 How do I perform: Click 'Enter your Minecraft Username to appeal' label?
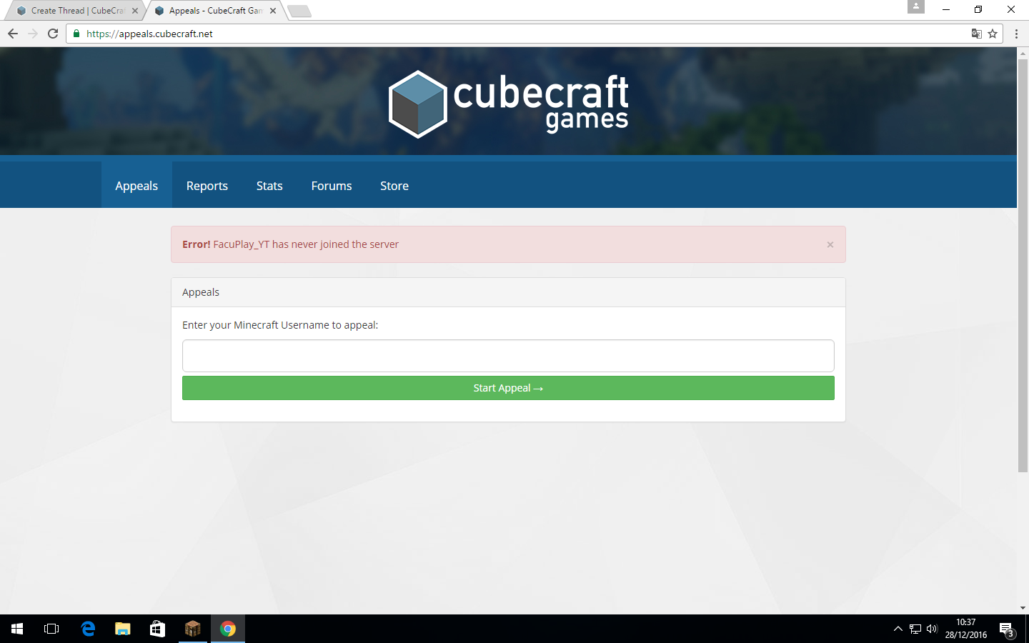[x=280, y=325]
